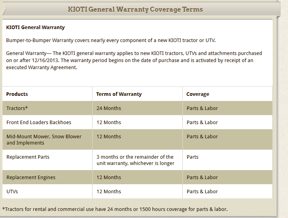
Task: Click the Parts-only coverage cell
Action: coord(193,157)
